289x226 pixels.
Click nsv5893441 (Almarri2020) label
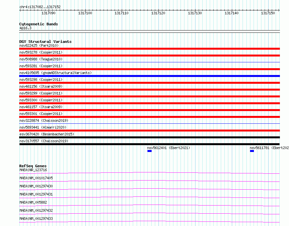point(43,127)
